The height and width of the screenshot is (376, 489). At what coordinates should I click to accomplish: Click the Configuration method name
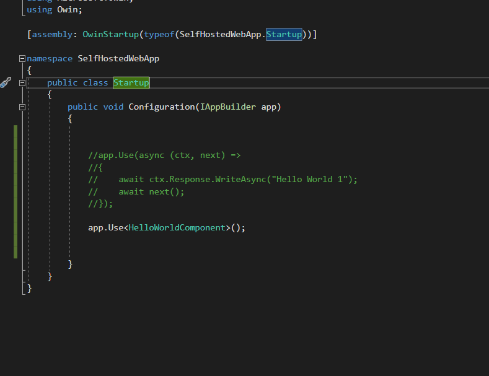click(161, 107)
